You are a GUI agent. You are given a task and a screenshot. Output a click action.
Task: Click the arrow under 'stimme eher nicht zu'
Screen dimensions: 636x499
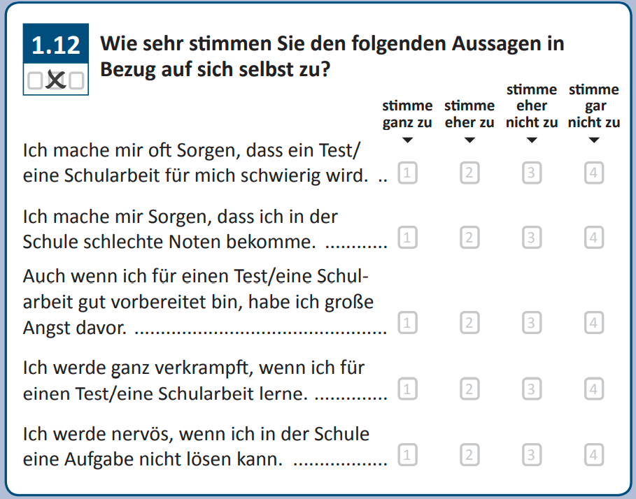tap(532, 140)
